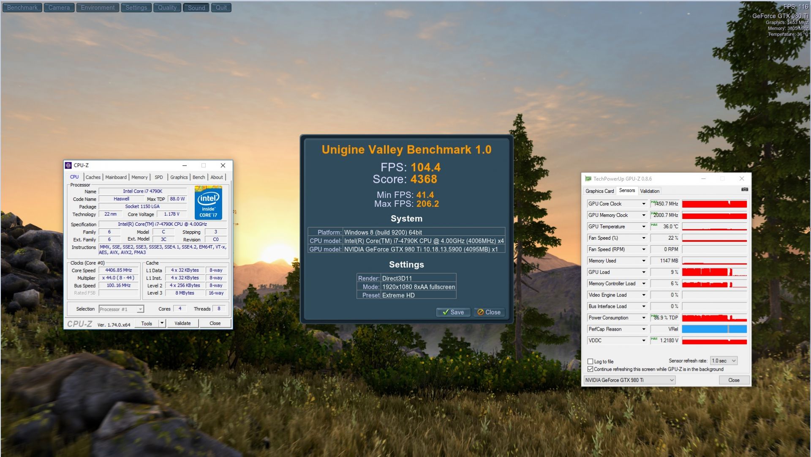The image size is (811, 457).
Task: Click the Tools button in CPU-Z
Action: click(147, 323)
